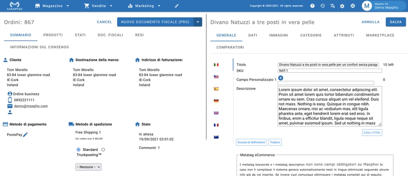Click the pencil icon next to PostePay
This screenshot has height=176, width=408.
25,135
